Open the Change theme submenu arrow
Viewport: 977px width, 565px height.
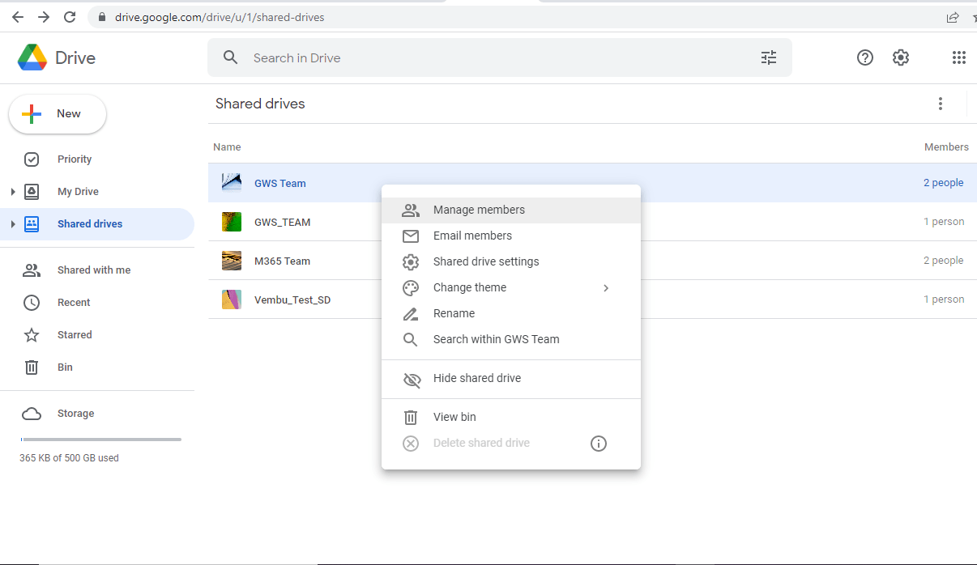(x=606, y=288)
